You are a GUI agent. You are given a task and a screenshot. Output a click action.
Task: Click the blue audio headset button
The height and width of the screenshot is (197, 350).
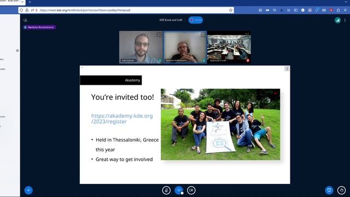[179, 190]
